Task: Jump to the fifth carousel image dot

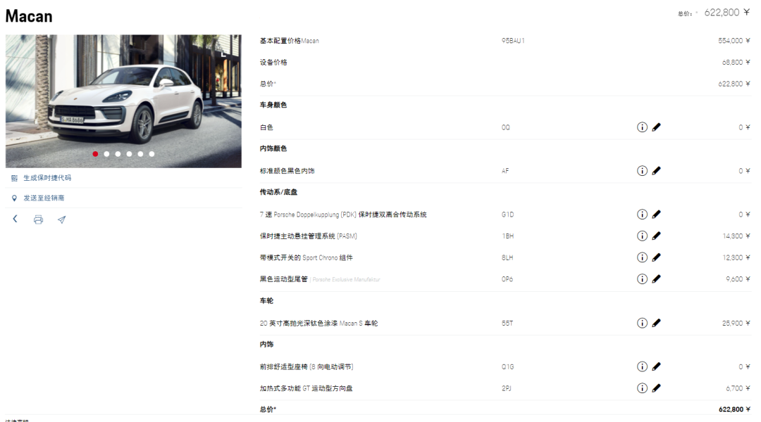Action: pyautogui.click(x=140, y=154)
